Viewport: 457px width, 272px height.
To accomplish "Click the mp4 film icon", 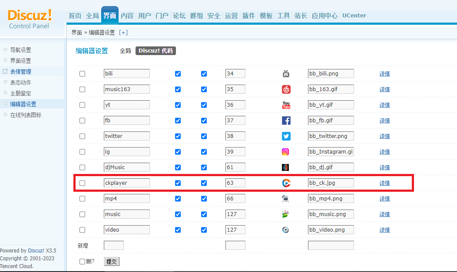I will point(285,199).
